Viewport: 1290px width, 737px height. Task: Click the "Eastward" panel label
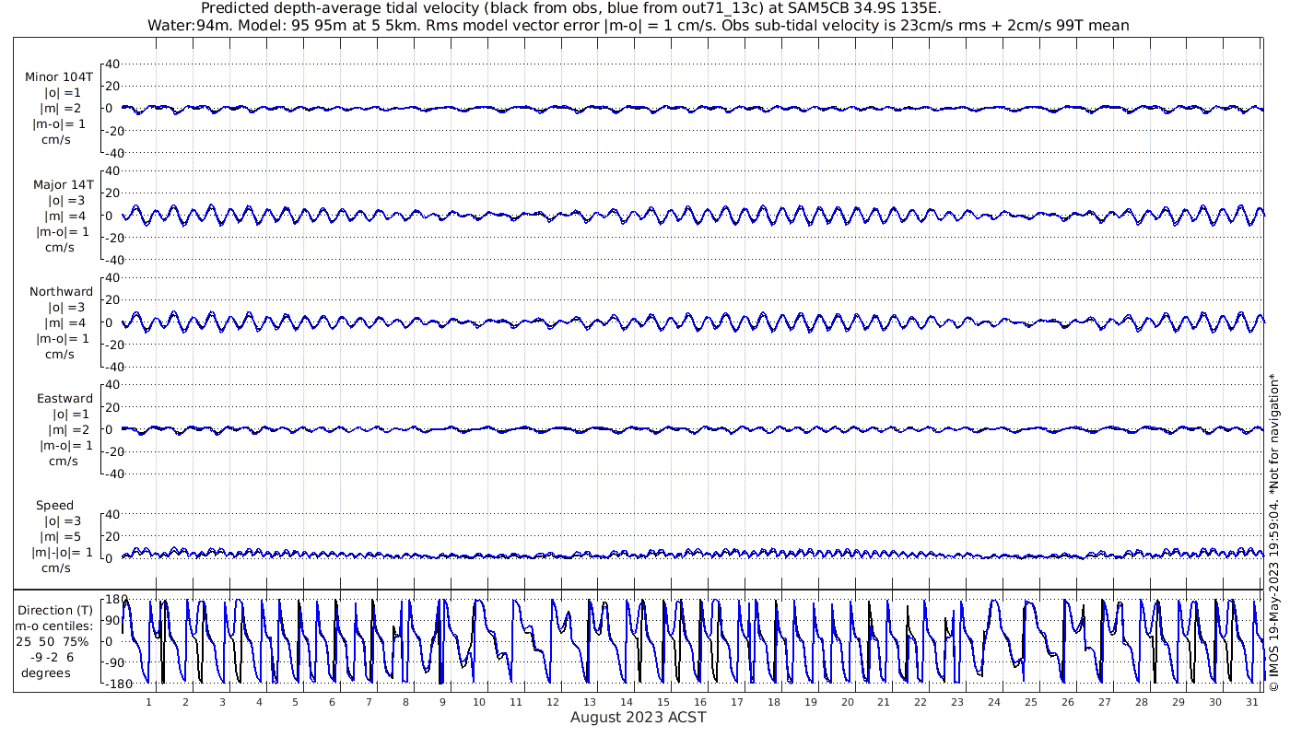click(x=64, y=399)
